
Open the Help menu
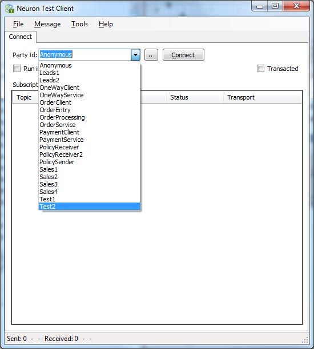pyautogui.click(x=106, y=24)
